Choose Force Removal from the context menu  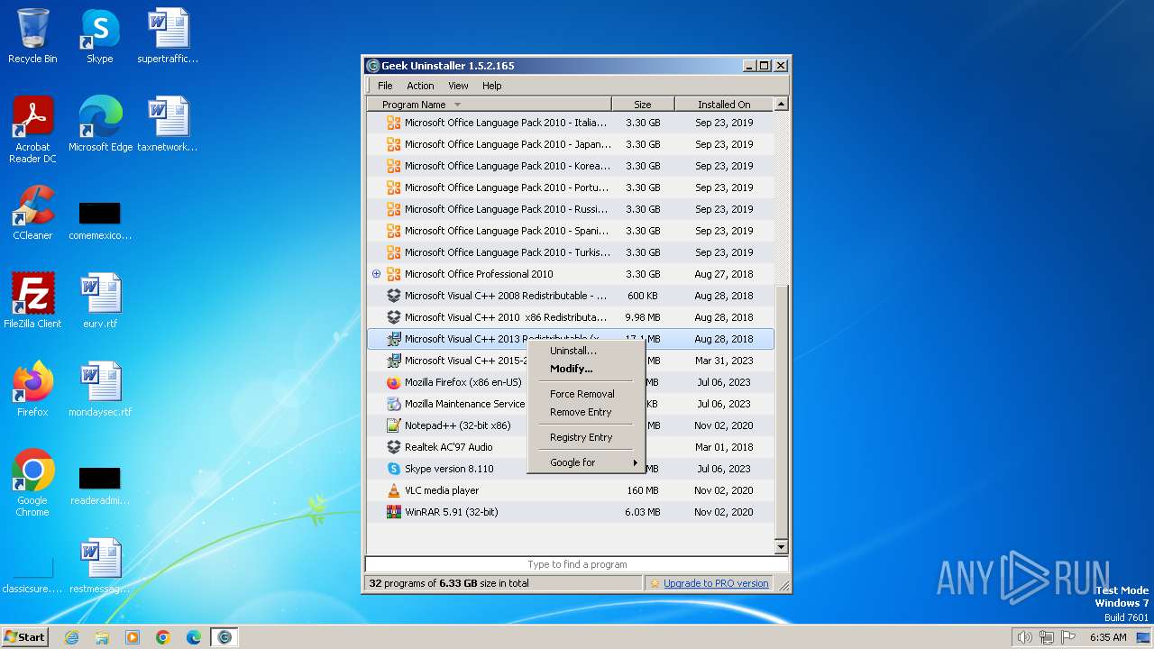point(585,394)
